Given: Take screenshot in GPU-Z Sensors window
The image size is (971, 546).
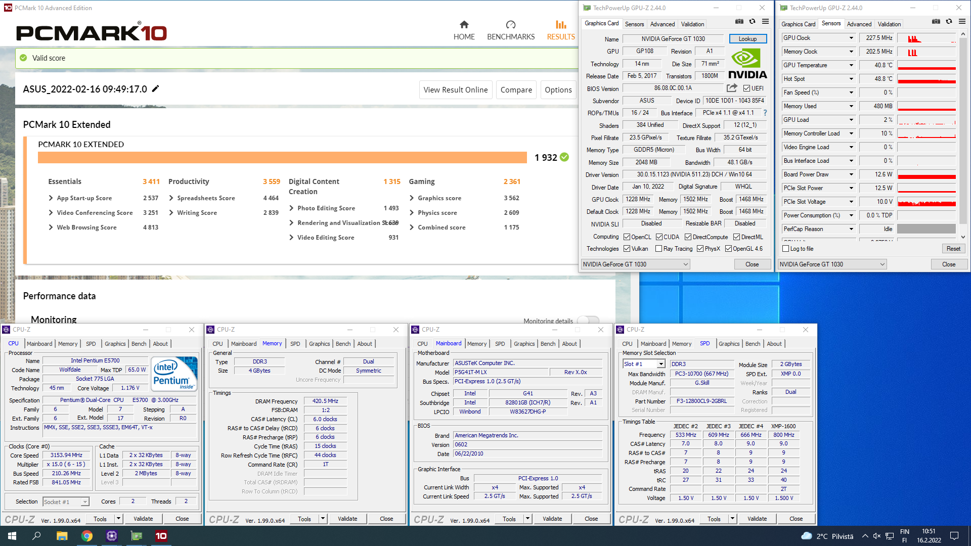Looking at the screenshot, I should (936, 21).
